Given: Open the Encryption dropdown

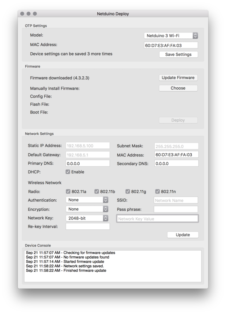Looking at the screenshot, I should (x=87, y=209).
